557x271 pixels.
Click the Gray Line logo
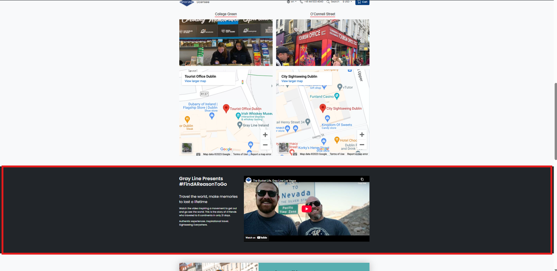click(187, 3)
